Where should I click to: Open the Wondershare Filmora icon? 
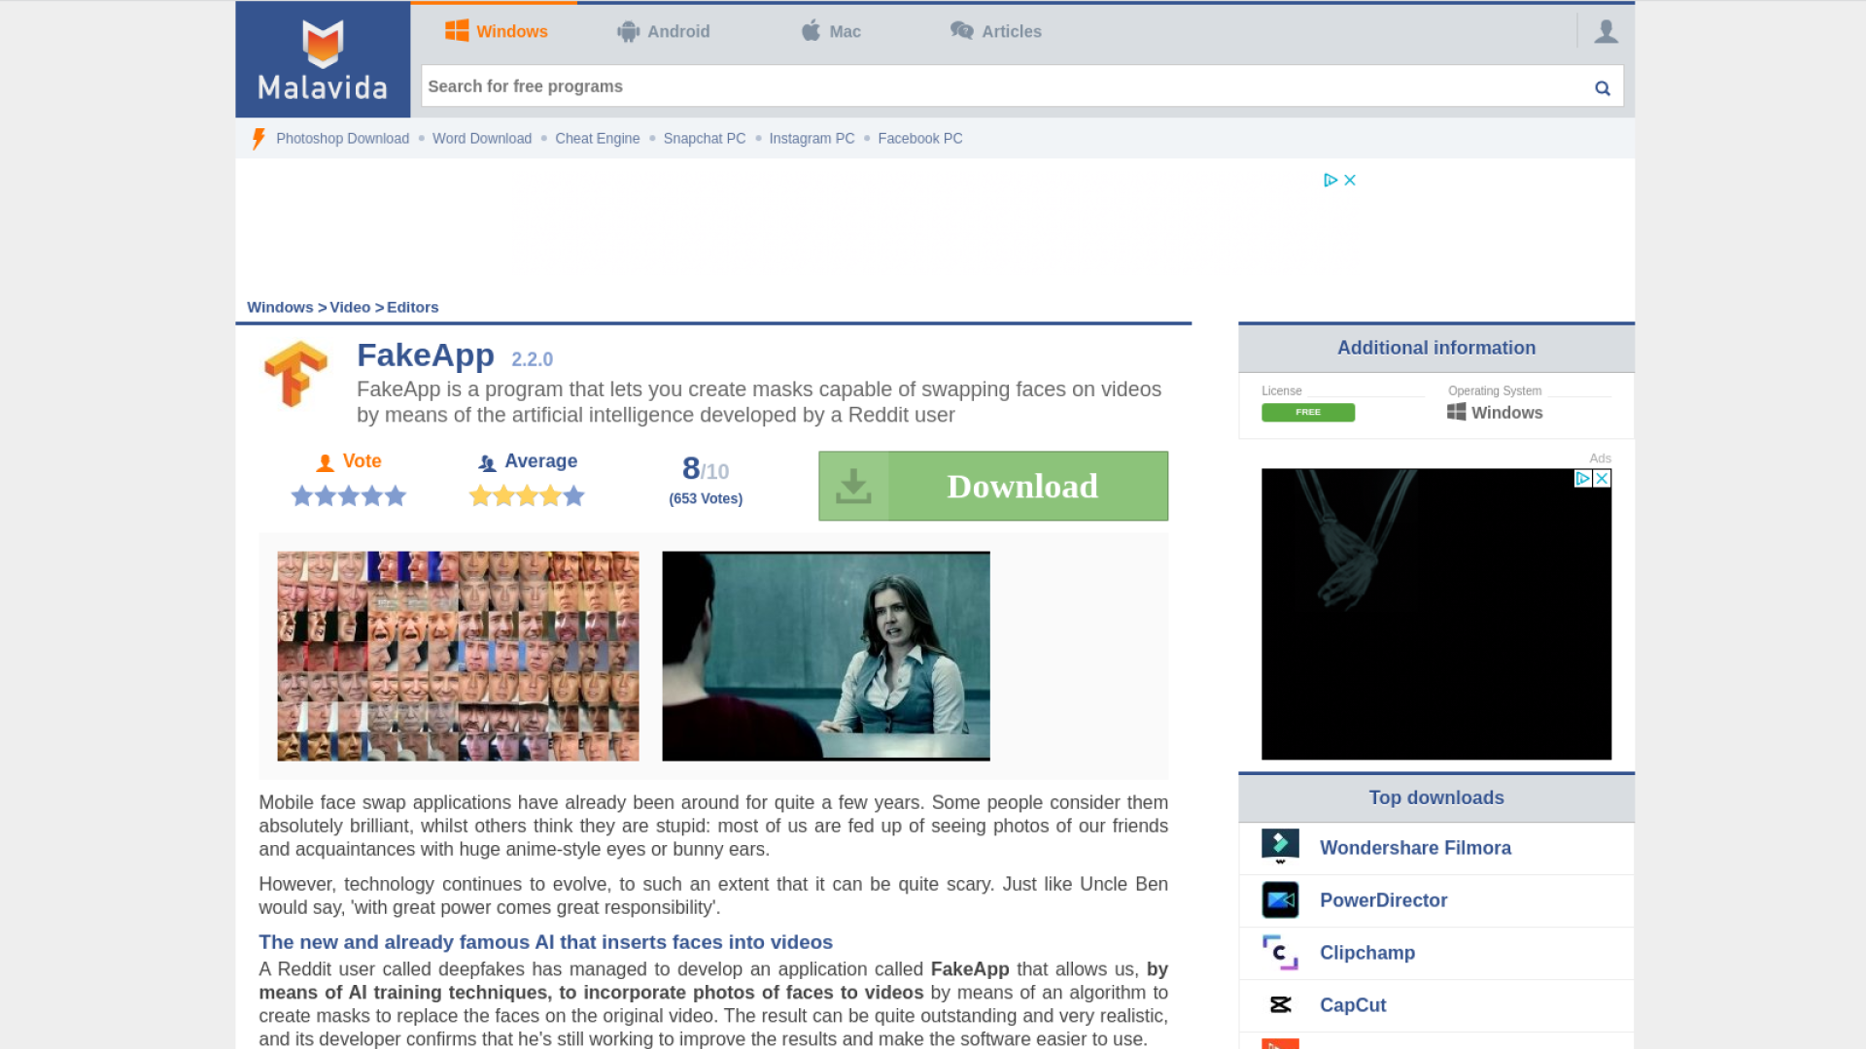coord(1280,847)
